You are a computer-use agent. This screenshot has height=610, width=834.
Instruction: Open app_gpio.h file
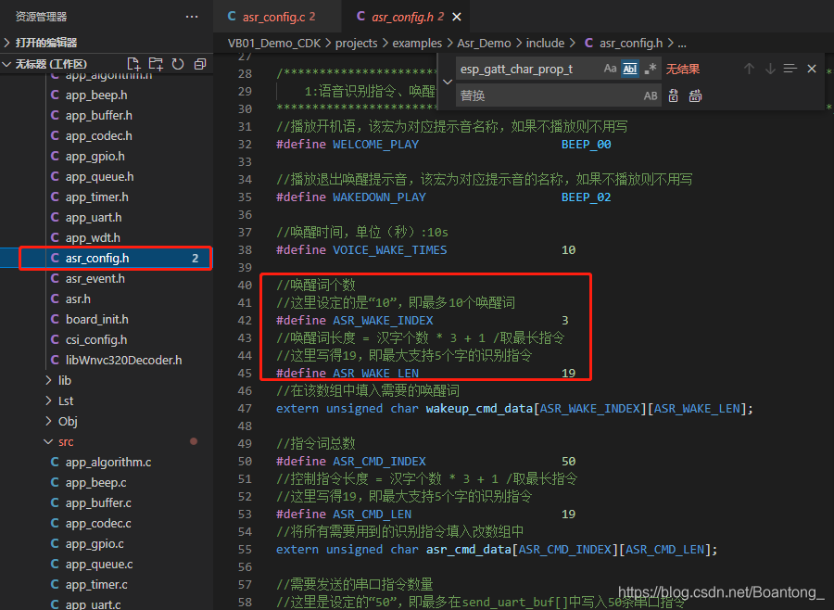[x=107, y=157]
